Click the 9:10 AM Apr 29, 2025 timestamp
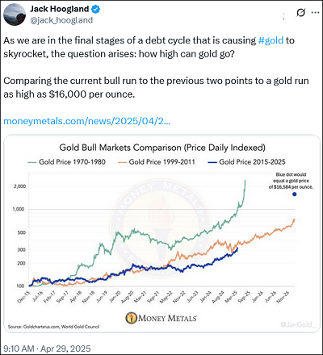This screenshot has width=323, height=355. (47, 349)
